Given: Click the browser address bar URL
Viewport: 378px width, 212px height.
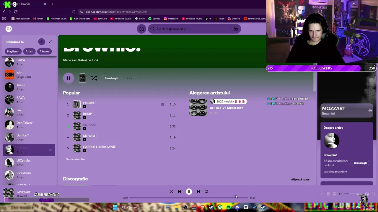Looking at the screenshot, I should pyautogui.click(x=117, y=12).
